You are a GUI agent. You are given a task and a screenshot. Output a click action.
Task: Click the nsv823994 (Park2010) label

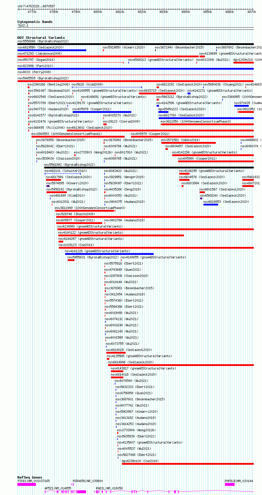coord(35,66)
